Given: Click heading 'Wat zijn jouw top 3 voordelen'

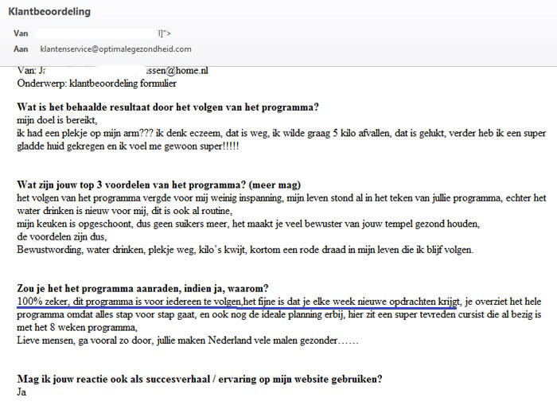Looking at the screenshot, I should pos(159,185).
